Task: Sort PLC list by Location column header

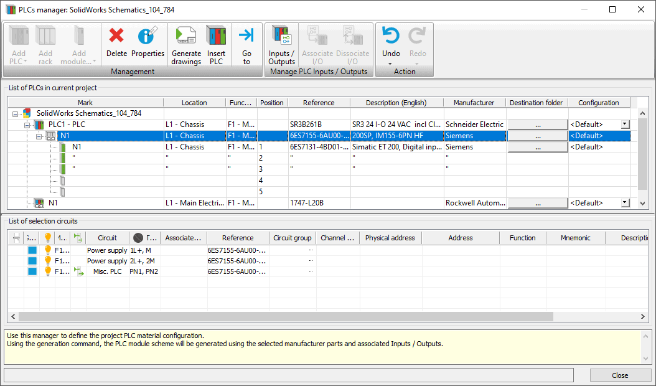Action: click(x=194, y=103)
